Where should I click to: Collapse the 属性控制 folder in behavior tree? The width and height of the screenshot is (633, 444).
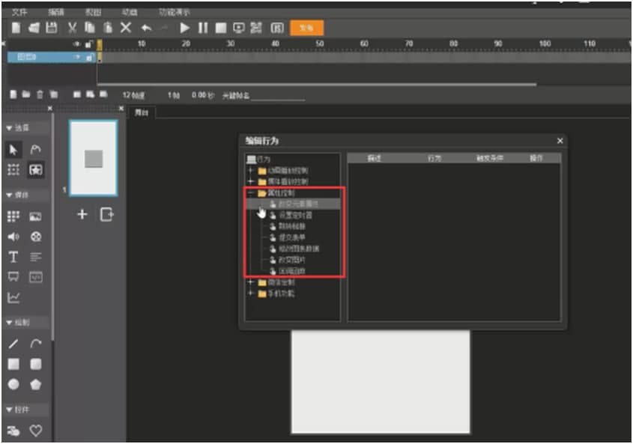click(x=251, y=193)
